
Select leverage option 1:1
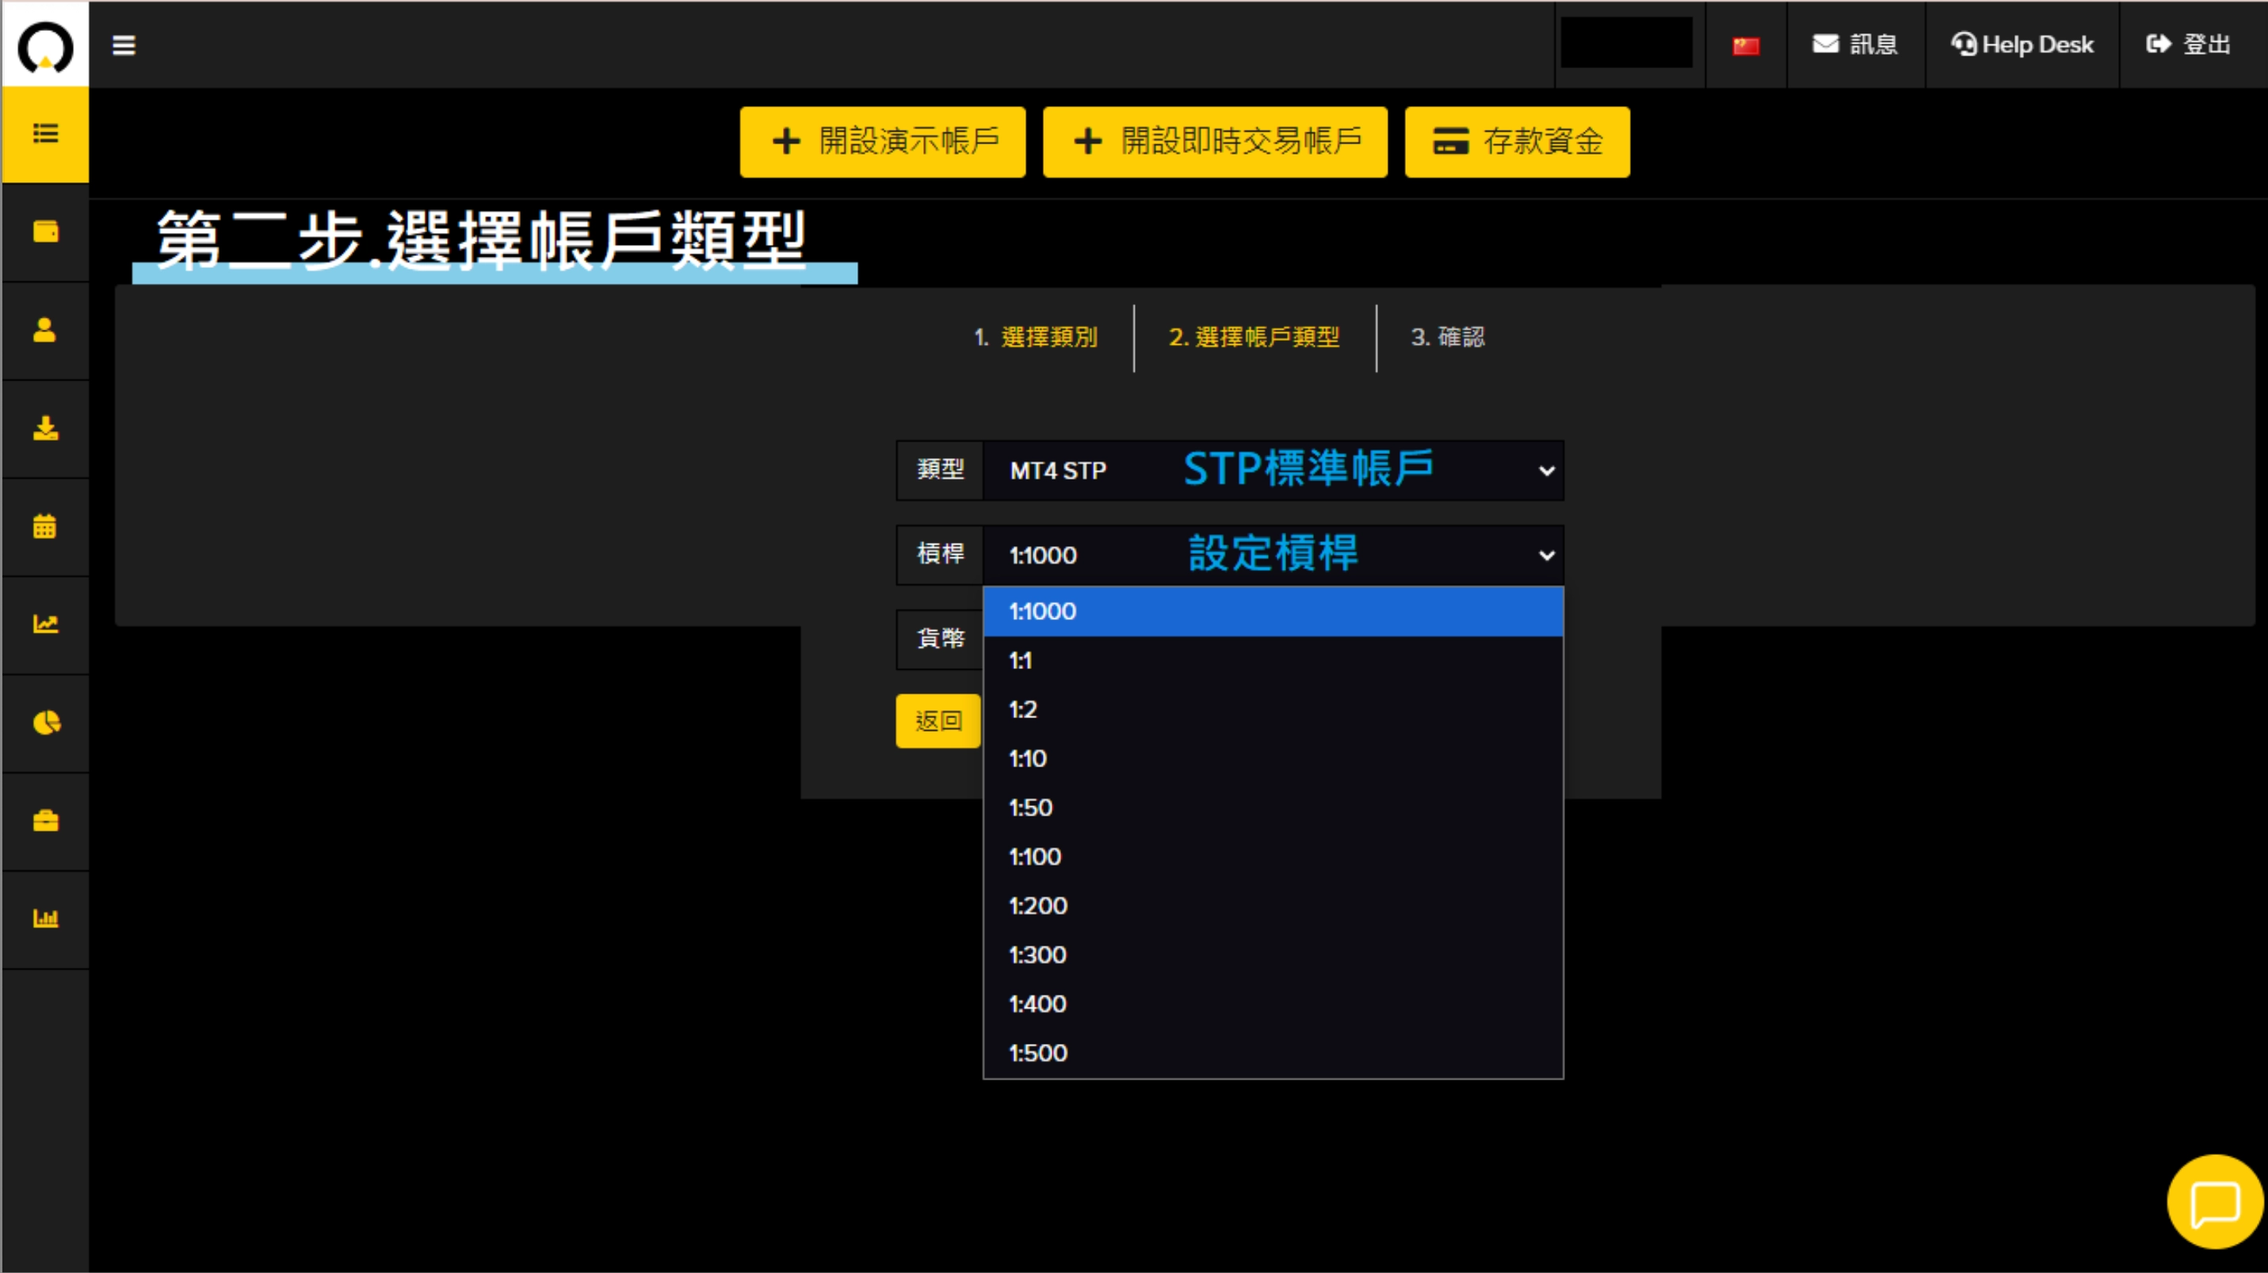point(1273,660)
